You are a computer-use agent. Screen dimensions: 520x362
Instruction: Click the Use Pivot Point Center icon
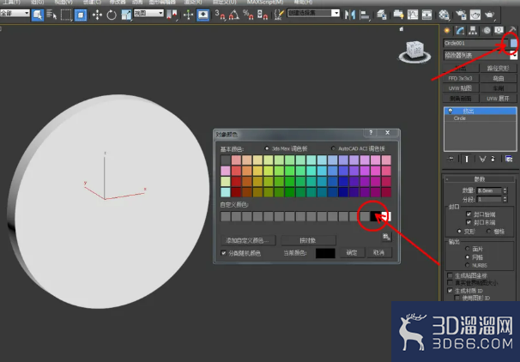click(172, 15)
